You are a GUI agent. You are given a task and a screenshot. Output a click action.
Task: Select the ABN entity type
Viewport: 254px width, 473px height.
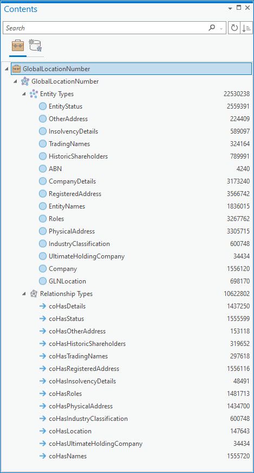pos(55,169)
